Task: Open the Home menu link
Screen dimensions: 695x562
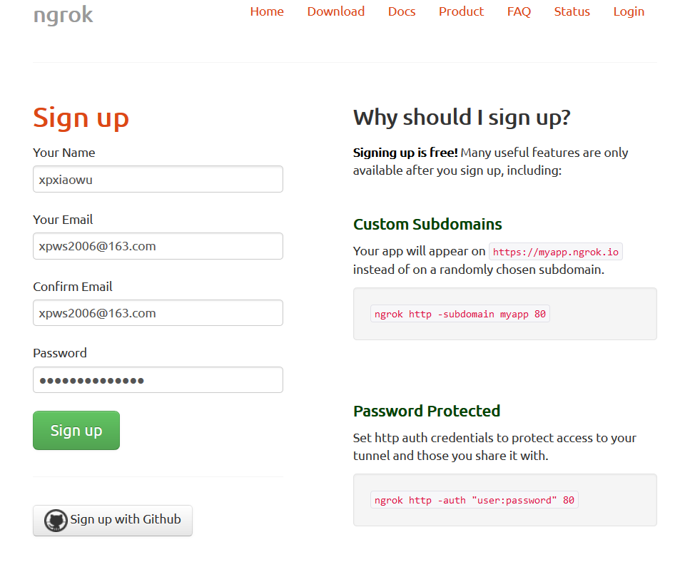Action: [x=267, y=11]
